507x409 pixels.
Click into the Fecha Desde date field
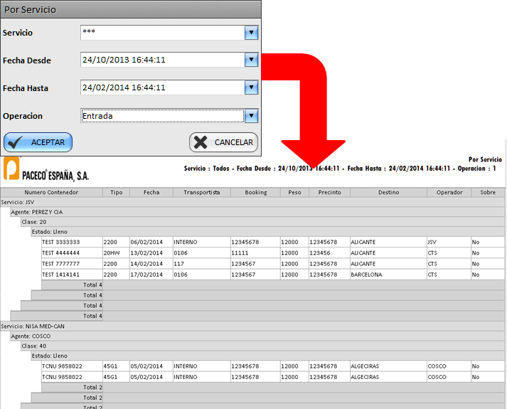(x=162, y=60)
